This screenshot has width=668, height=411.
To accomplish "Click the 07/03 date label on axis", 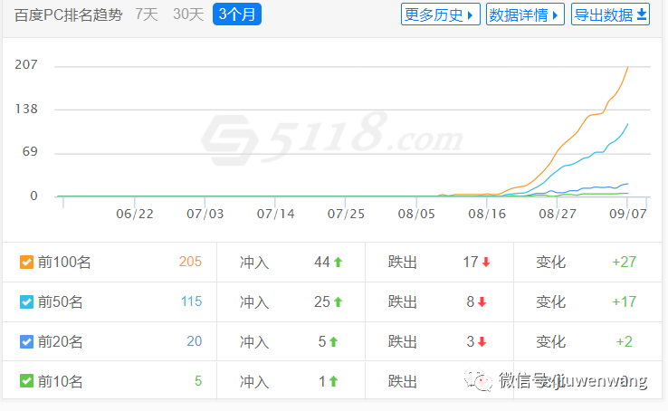I will point(205,214).
